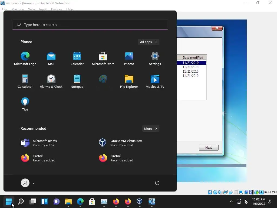Open the pinned Tips app
This screenshot has width=277, height=208.
click(x=25, y=104)
